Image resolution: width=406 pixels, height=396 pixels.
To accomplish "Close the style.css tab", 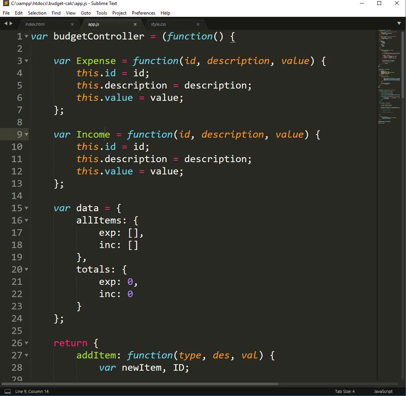I will 198,24.
